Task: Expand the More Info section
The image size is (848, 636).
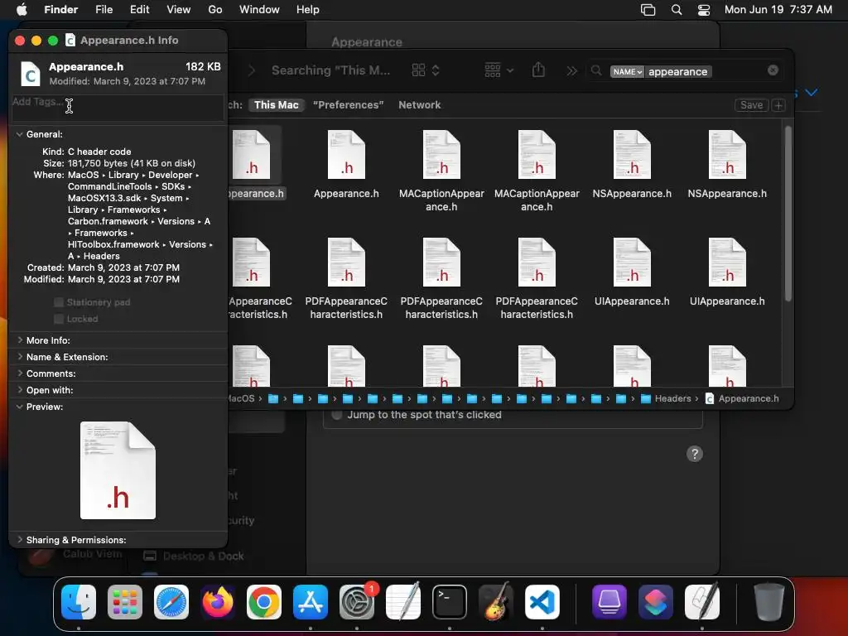Action: (x=20, y=340)
